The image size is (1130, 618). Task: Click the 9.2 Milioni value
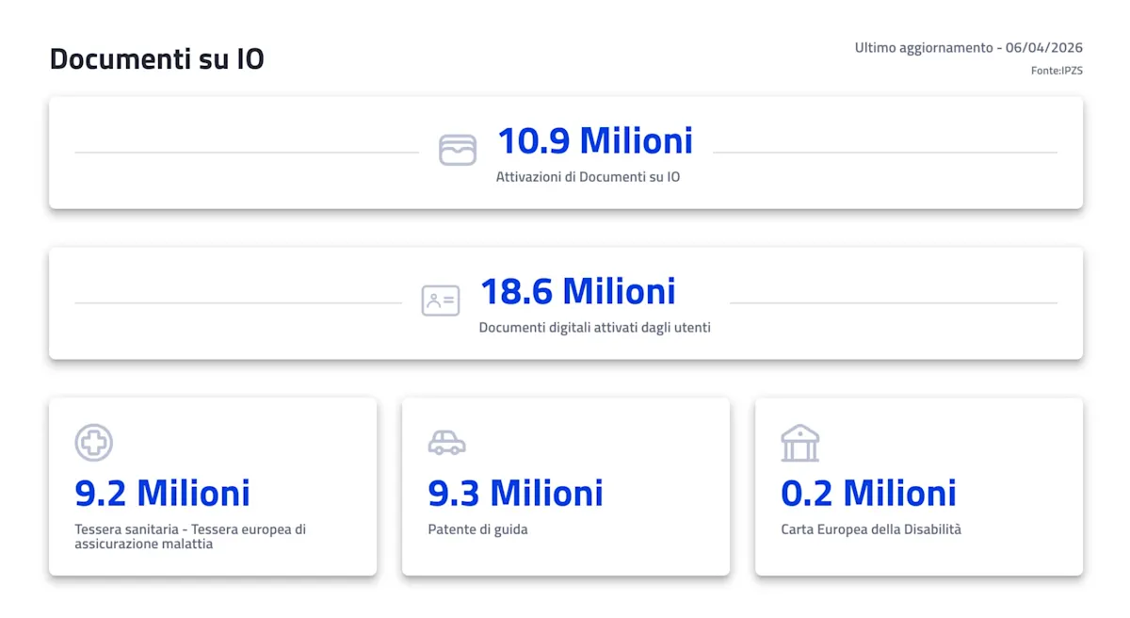[162, 493]
